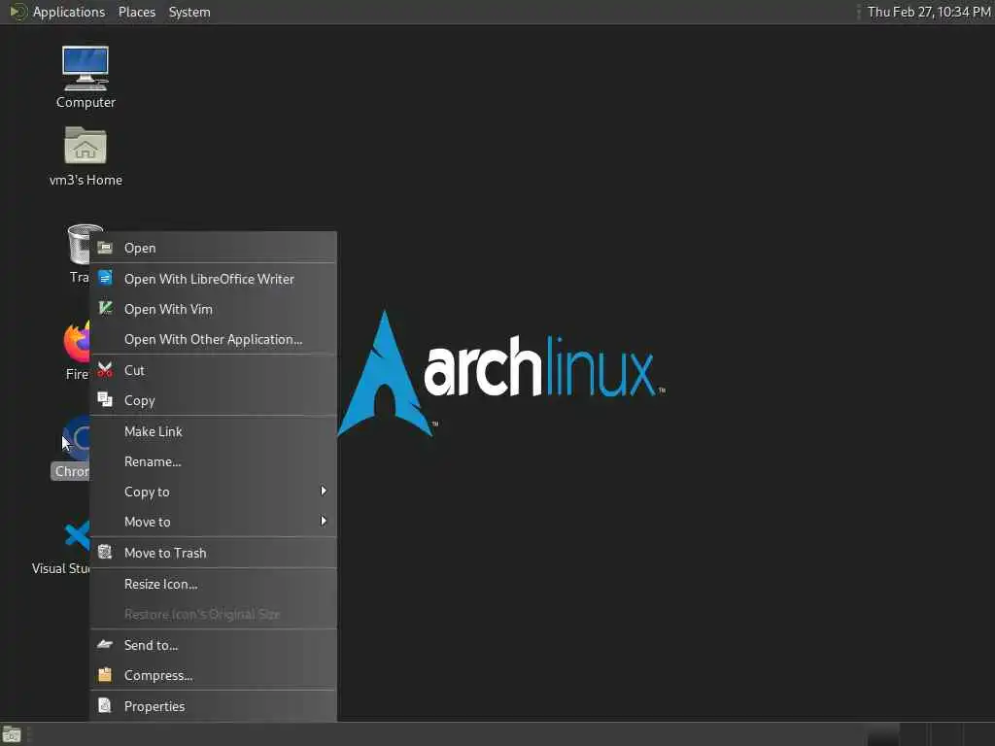
Task: Click the Computer label text
Action: pyautogui.click(x=86, y=102)
